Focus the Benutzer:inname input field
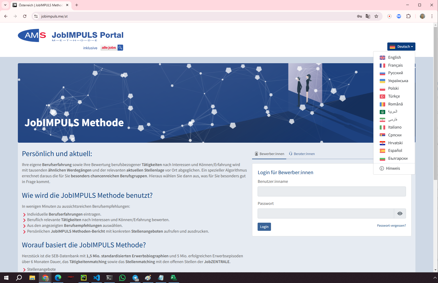 [332, 191]
